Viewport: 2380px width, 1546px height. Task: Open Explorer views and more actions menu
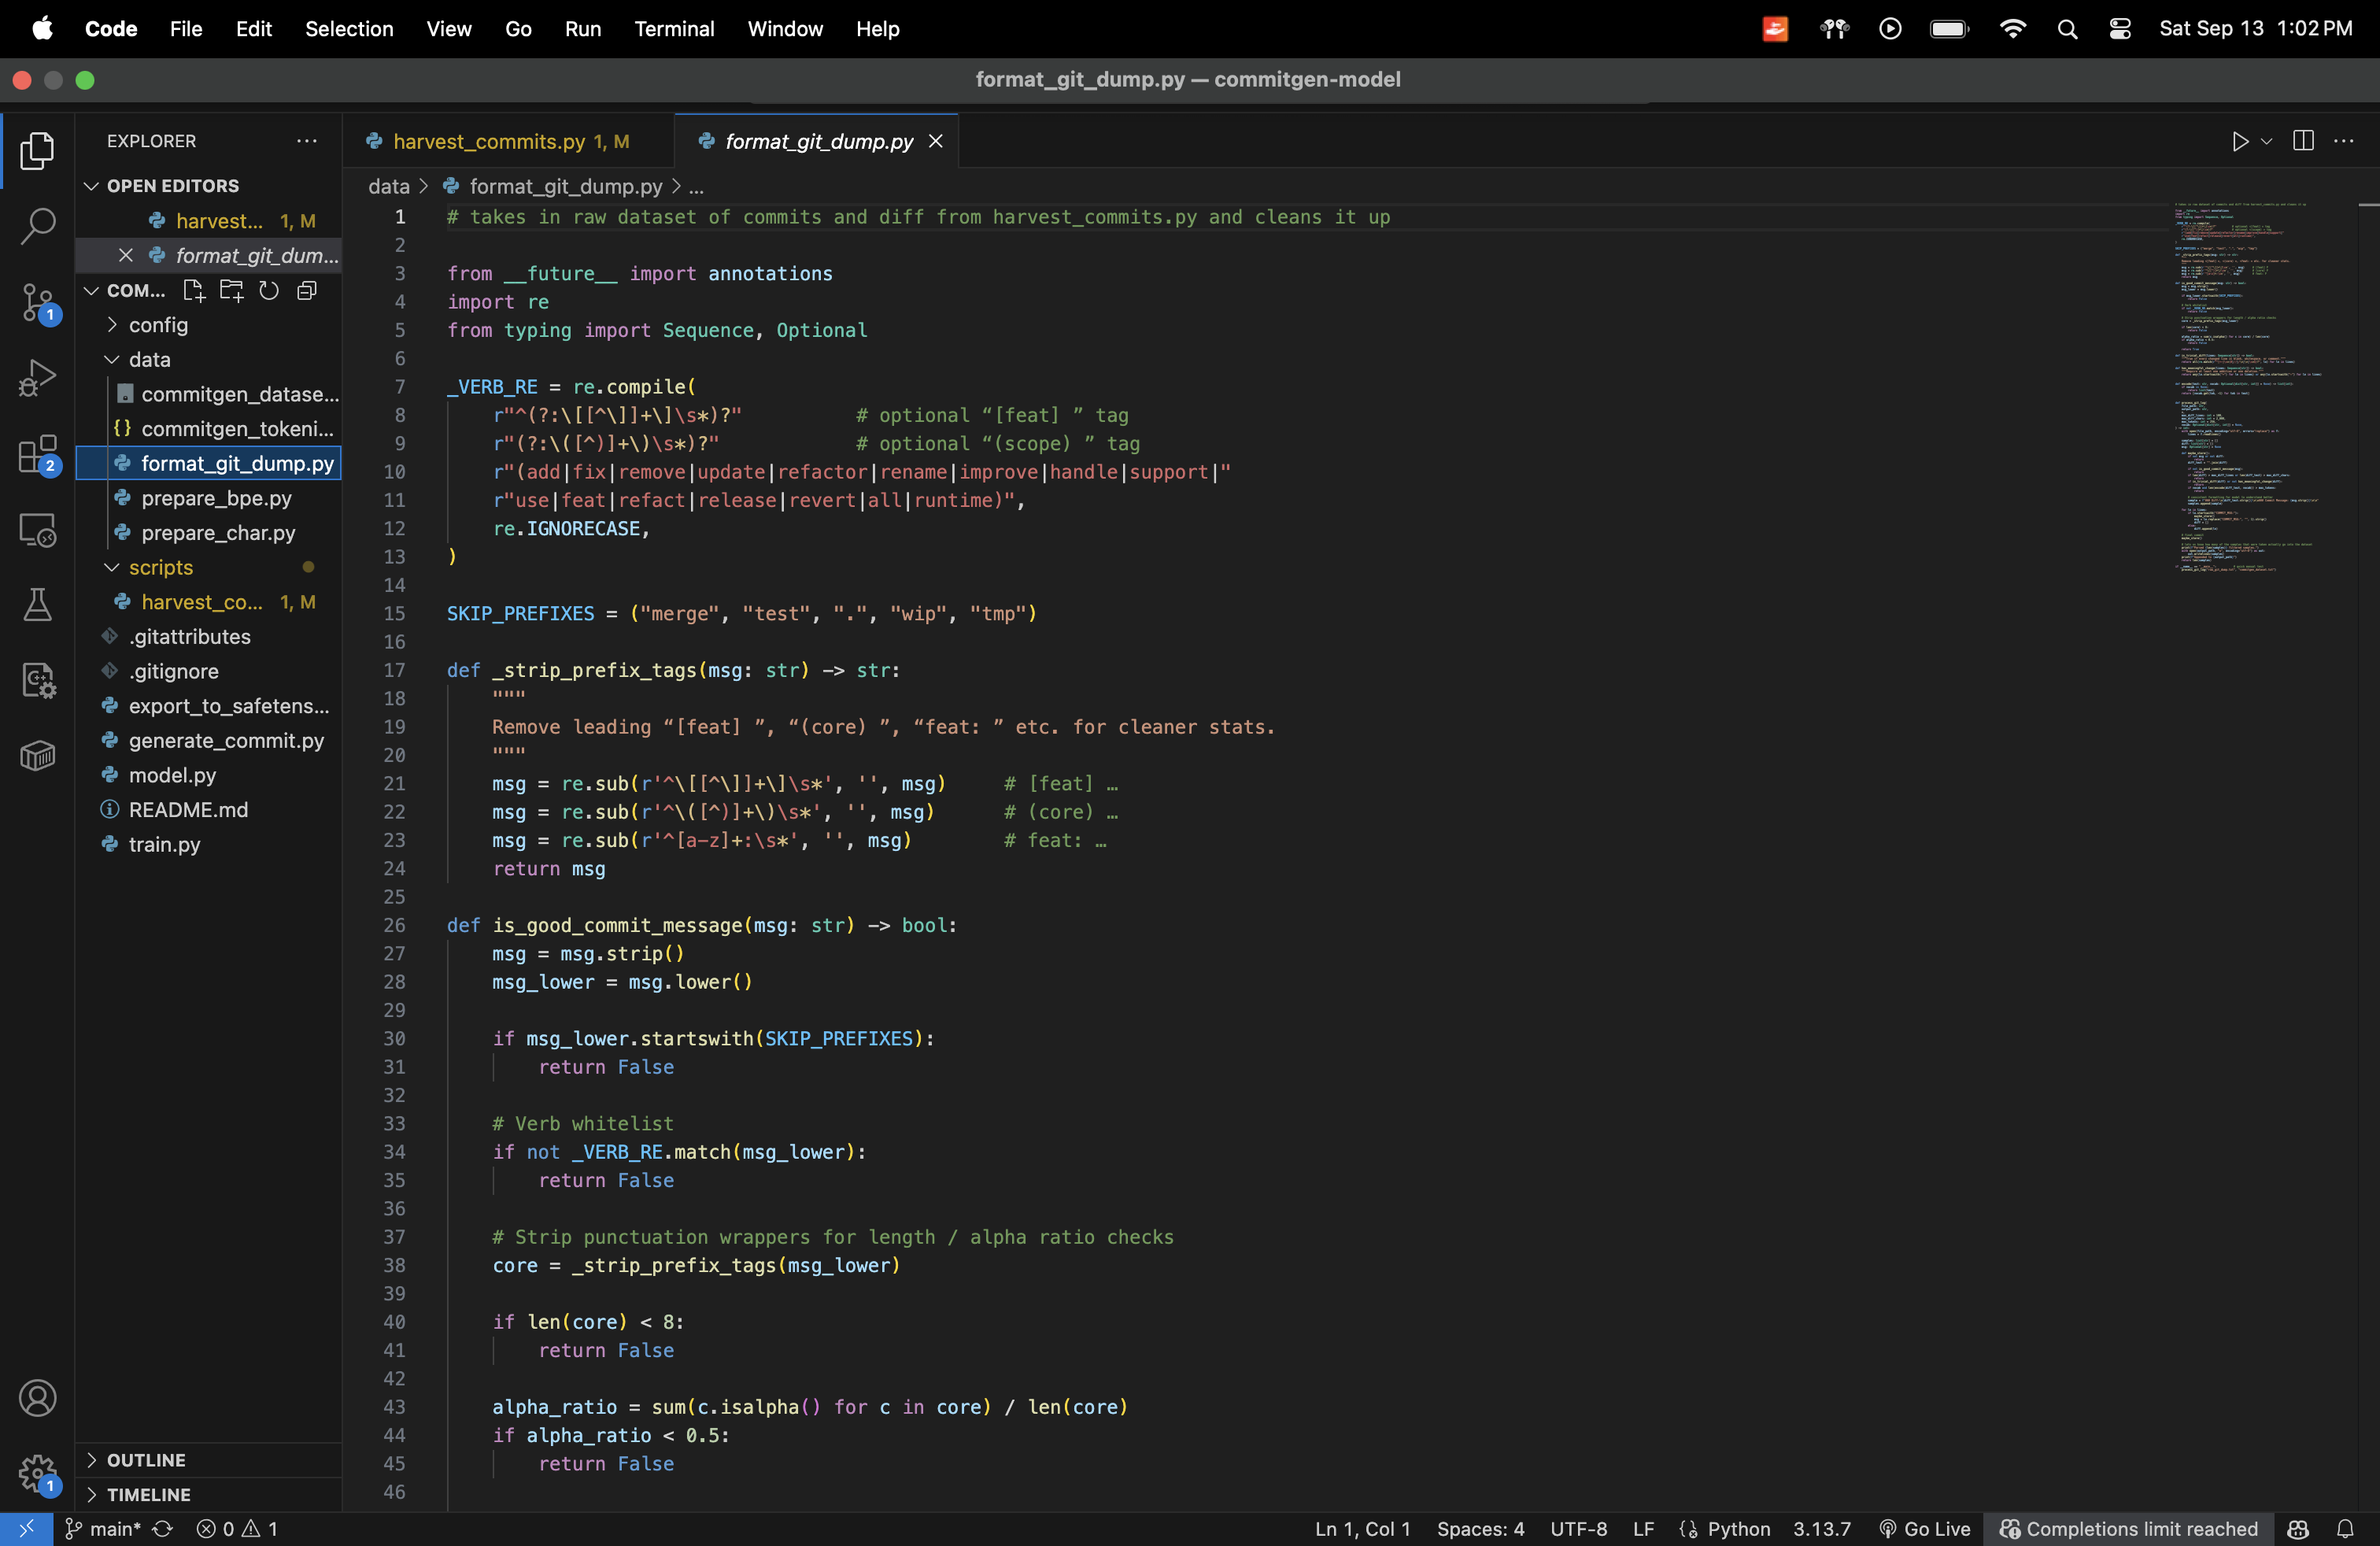click(307, 141)
